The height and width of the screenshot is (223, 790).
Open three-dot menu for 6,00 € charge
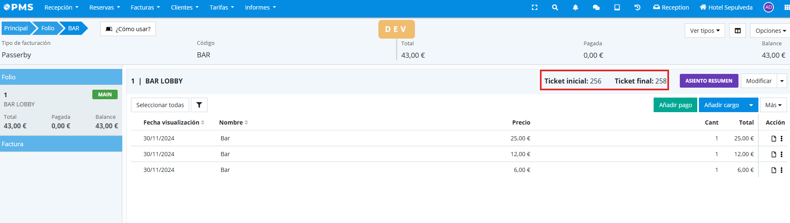(782, 170)
